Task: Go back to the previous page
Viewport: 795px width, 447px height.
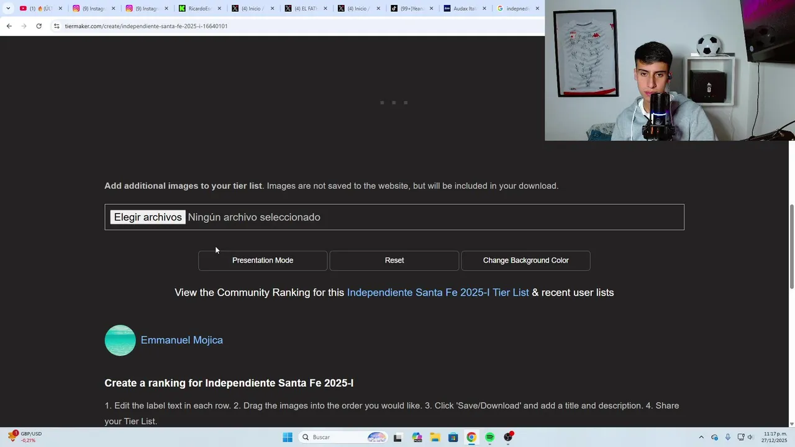Action: tap(9, 26)
